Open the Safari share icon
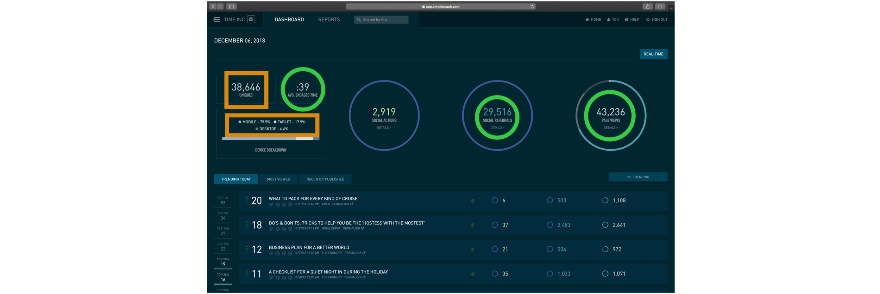Screen dimensions: 880x294 pos(648,6)
